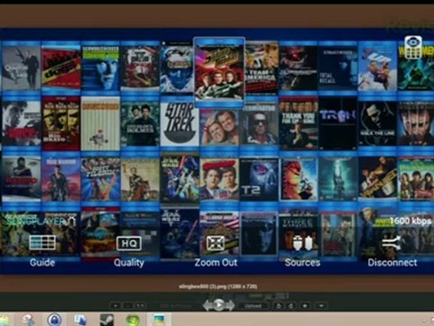Viewport: 434px width, 326px height.
Task: Select the Rio Bravo cover
Action: point(61,124)
